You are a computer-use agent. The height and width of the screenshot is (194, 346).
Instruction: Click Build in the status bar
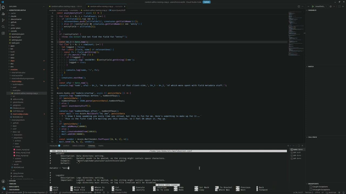98,193
